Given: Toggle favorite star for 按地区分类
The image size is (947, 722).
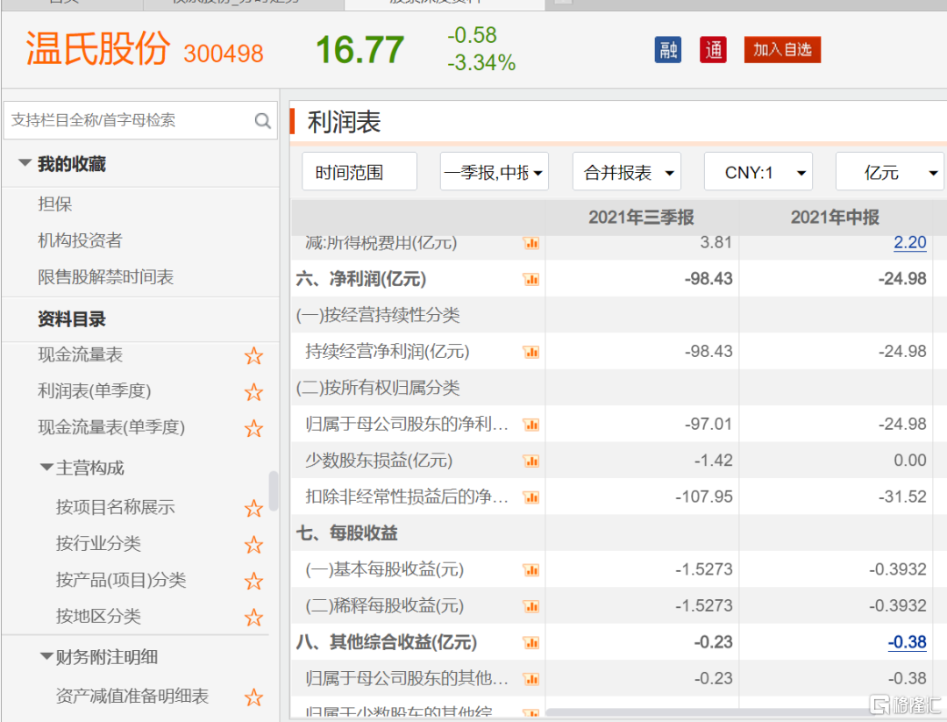Looking at the screenshot, I should 253,618.
